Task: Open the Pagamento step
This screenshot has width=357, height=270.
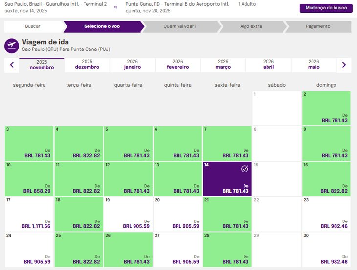Action: point(318,26)
